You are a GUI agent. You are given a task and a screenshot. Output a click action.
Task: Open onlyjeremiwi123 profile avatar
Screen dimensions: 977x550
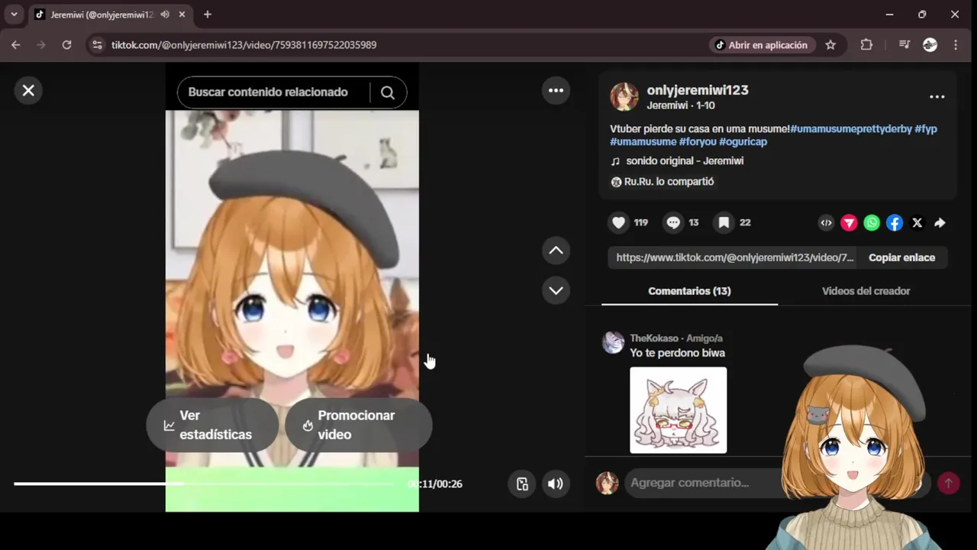(x=624, y=97)
